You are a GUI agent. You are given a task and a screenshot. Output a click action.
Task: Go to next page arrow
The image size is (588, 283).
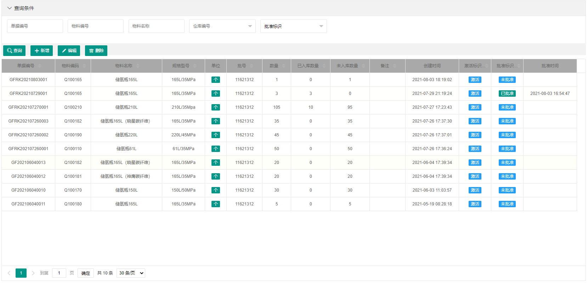pyautogui.click(x=33, y=273)
